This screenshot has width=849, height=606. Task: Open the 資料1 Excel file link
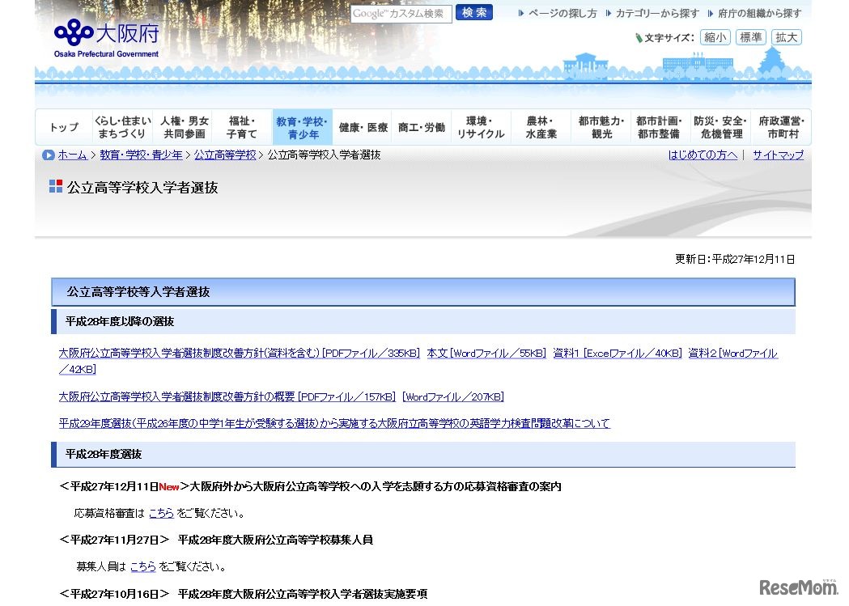pyautogui.click(x=617, y=354)
